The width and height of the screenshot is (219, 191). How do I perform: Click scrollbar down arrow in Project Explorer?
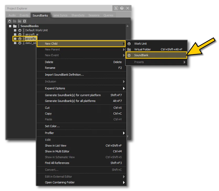point(128,137)
